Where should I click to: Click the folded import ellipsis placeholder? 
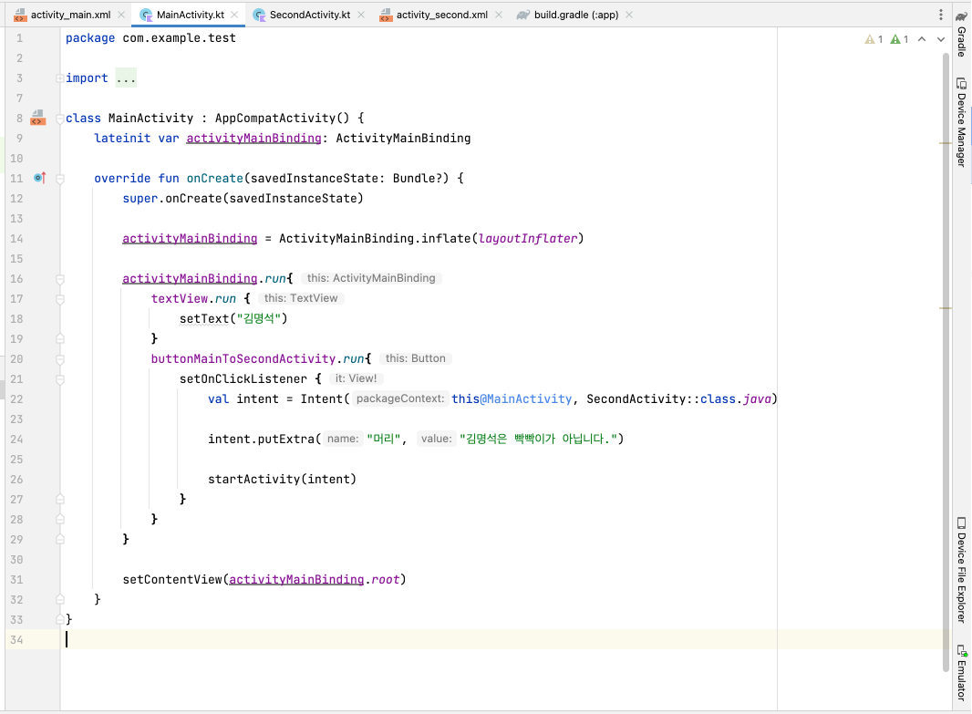(x=126, y=78)
